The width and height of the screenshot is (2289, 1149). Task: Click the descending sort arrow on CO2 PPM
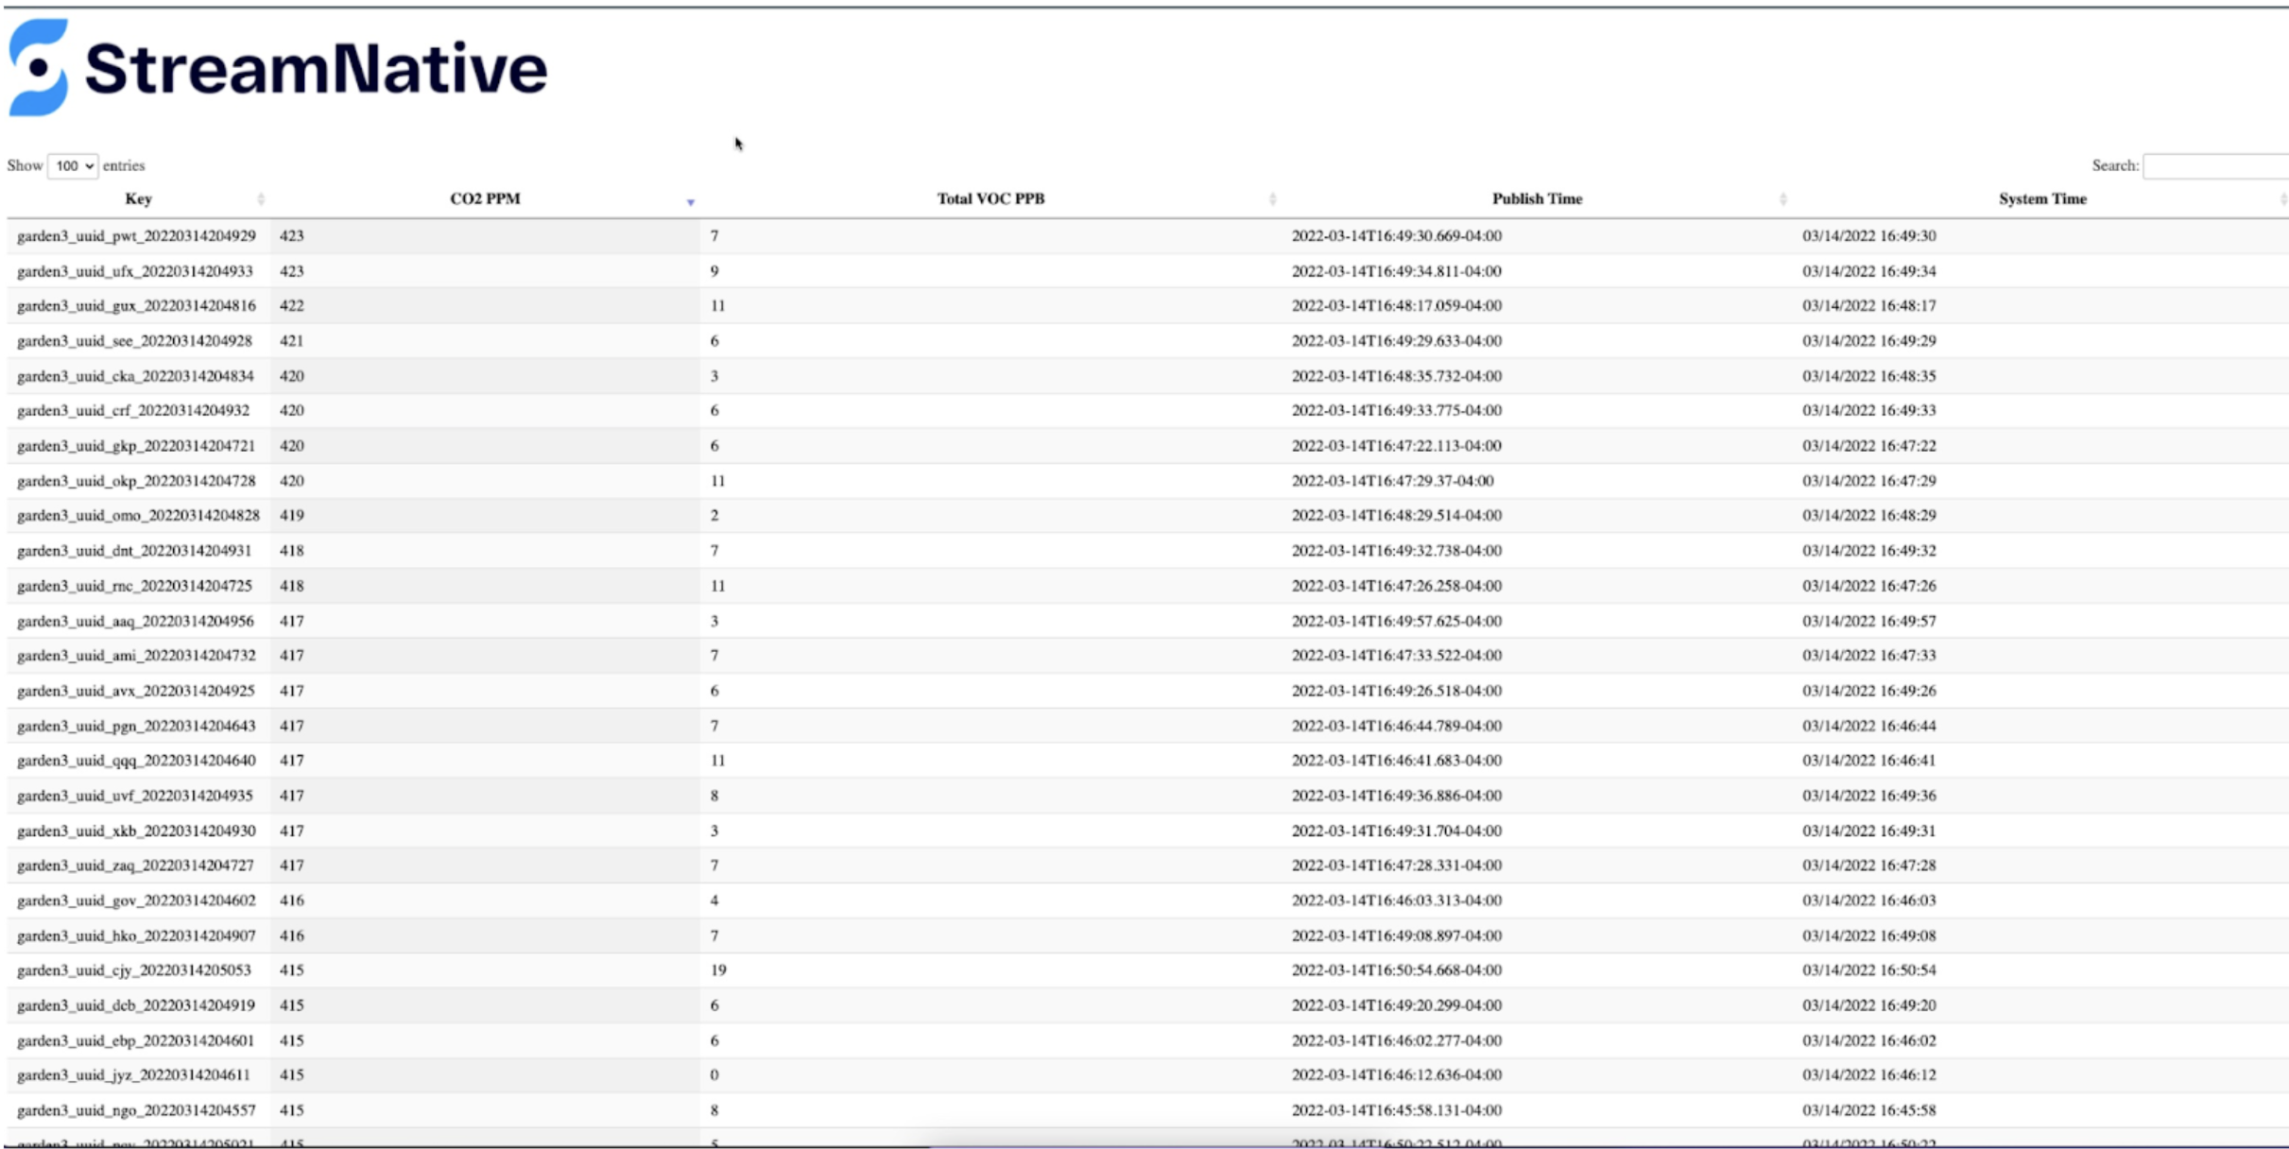click(691, 202)
